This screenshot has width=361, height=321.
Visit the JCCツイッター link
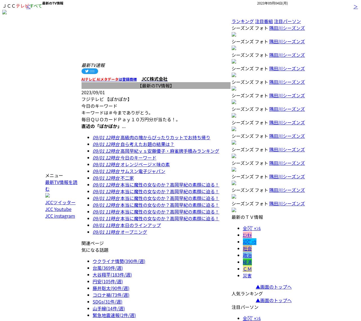(60, 203)
